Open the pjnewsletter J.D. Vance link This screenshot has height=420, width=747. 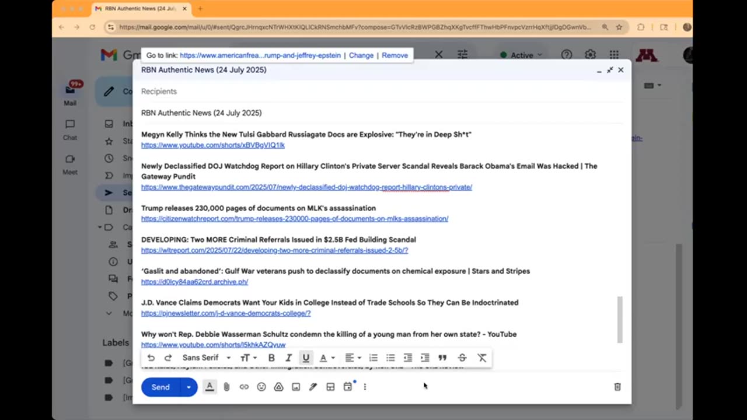pos(226,313)
